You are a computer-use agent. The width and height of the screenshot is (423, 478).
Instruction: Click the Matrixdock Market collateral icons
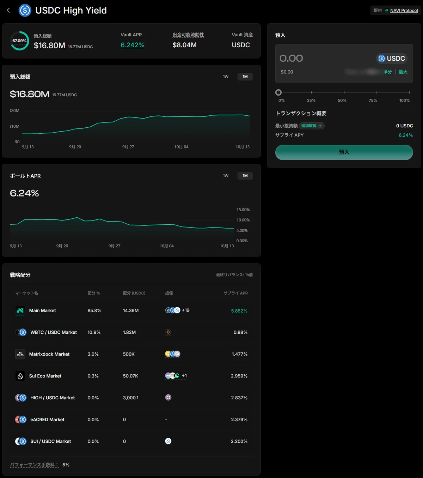[173, 354]
